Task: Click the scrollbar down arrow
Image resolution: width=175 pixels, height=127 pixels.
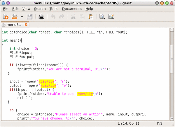Action: [172, 119]
